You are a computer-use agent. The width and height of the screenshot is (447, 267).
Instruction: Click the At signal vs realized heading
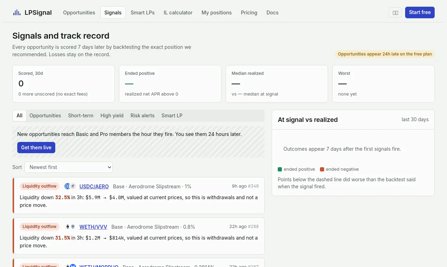tap(308, 120)
